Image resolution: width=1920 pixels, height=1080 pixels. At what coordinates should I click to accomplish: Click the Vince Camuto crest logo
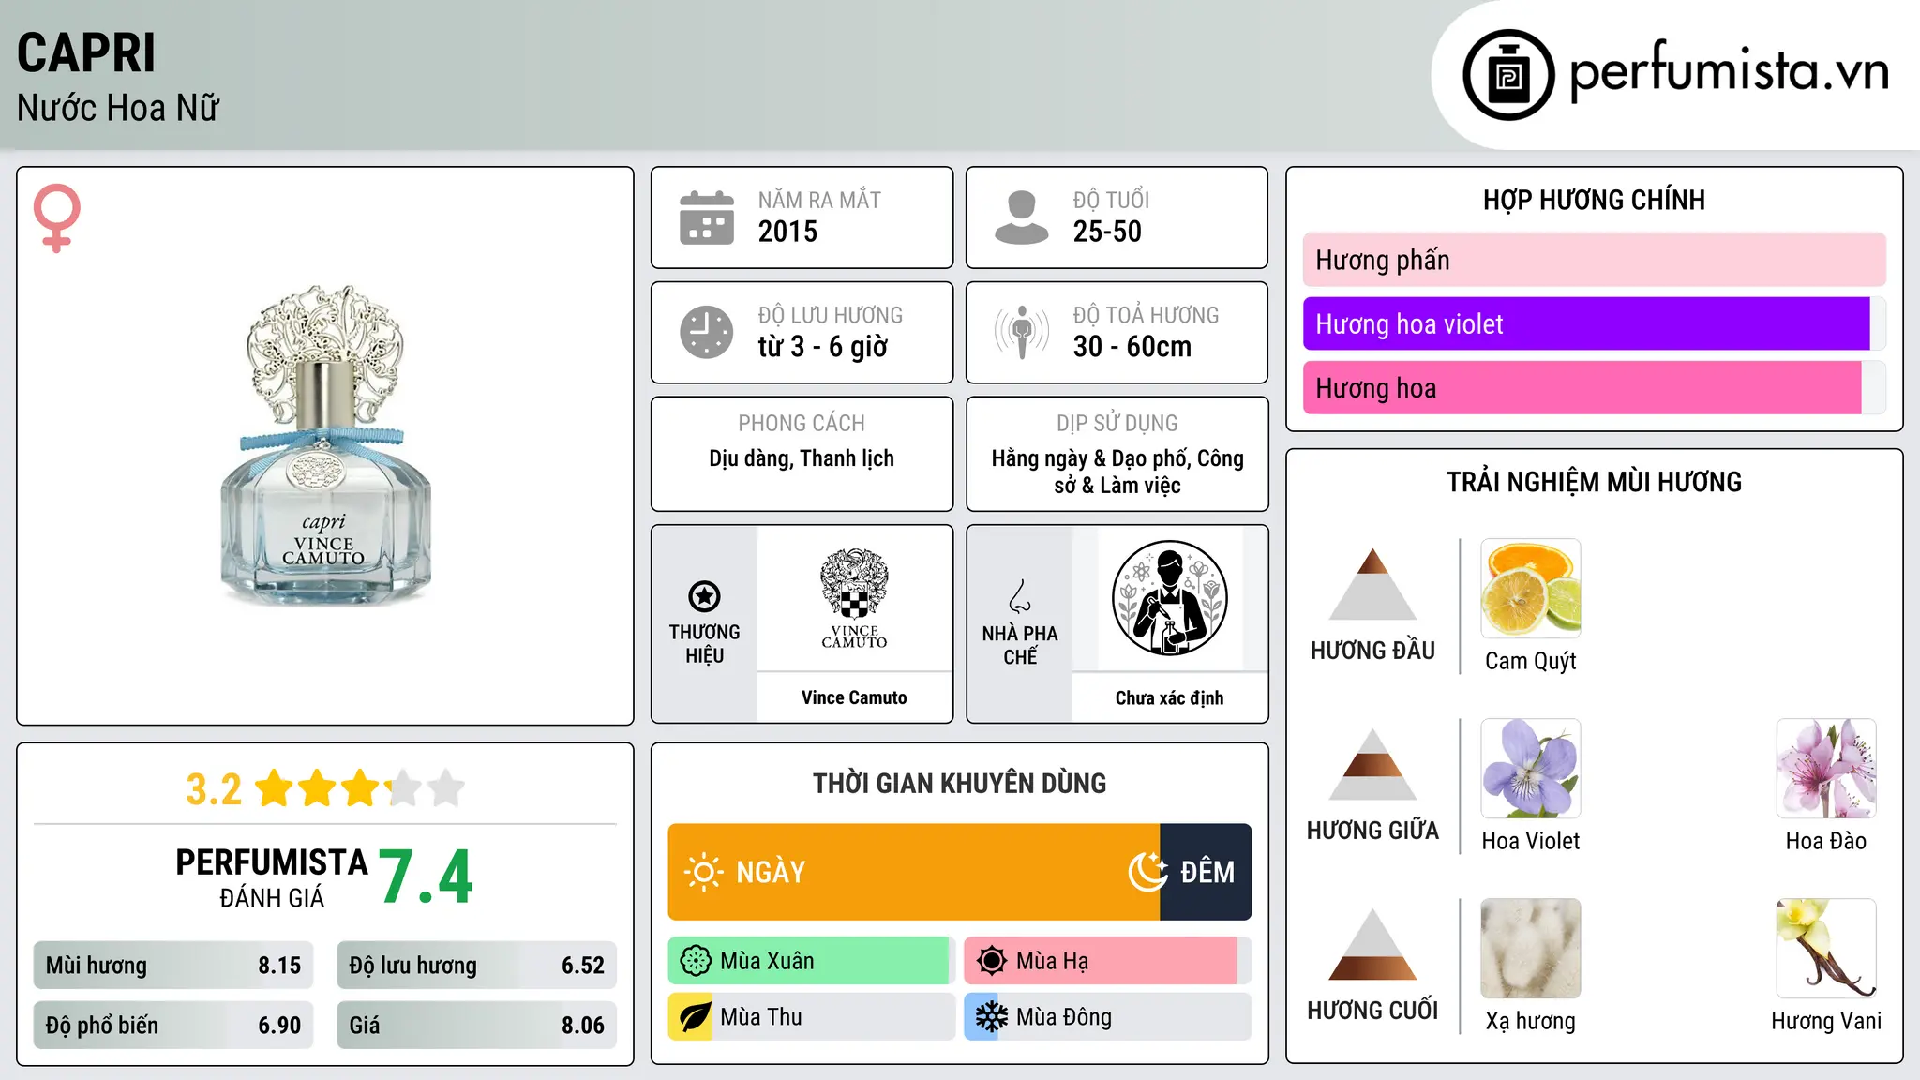coord(854,598)
